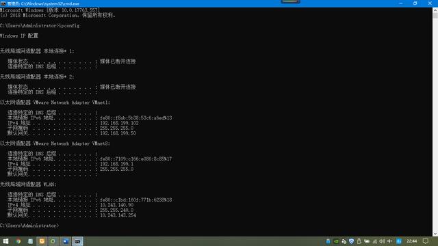Image resolution: width=438 pixels, height=246 pixels.
Task: Click the Microsoft Windows version line
Action: [x=50, y=10]
